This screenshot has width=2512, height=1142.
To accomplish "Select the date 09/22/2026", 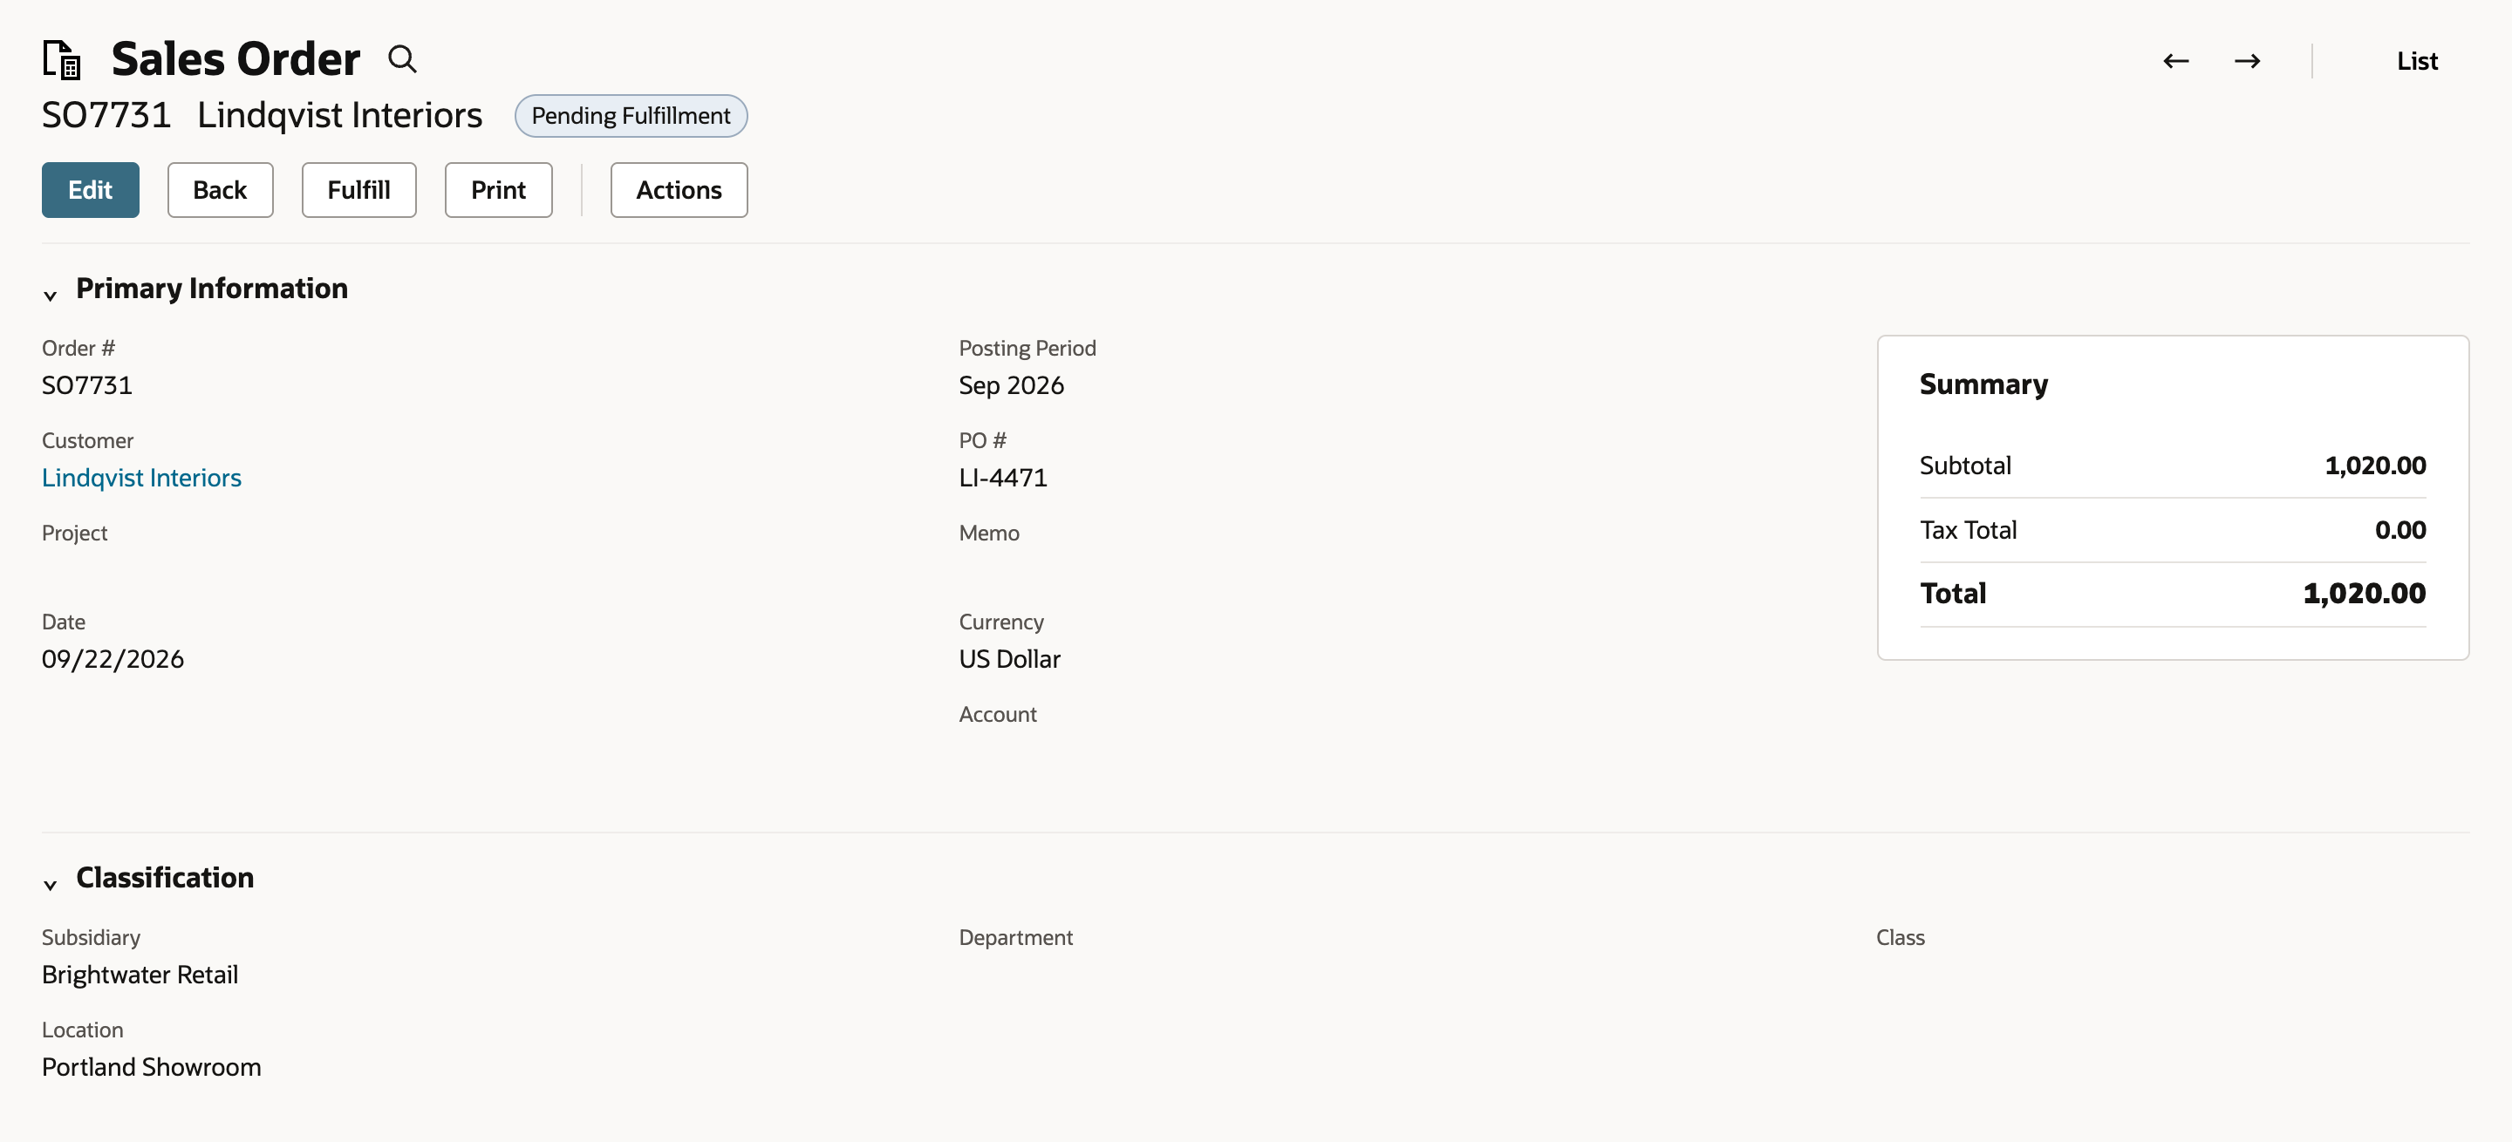I will coord(113,659).
